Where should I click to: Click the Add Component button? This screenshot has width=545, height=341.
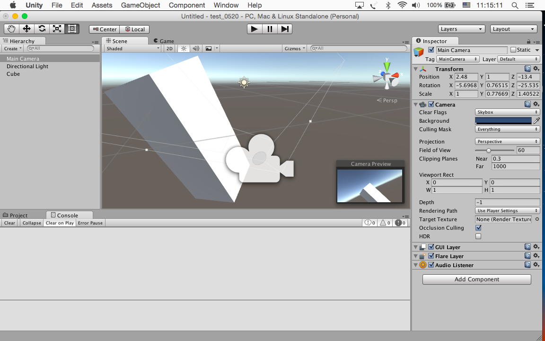coord(476,279)
